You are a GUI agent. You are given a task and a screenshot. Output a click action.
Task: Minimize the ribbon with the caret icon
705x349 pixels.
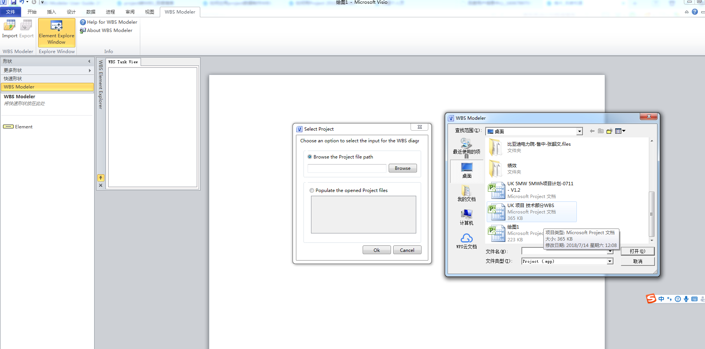point(687,12)
